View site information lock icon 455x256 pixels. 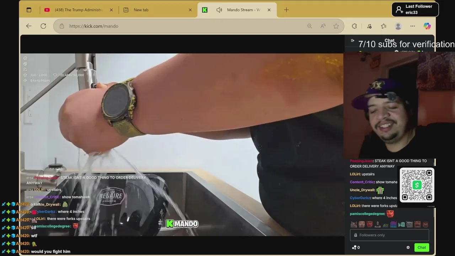(x=62, y=26)
